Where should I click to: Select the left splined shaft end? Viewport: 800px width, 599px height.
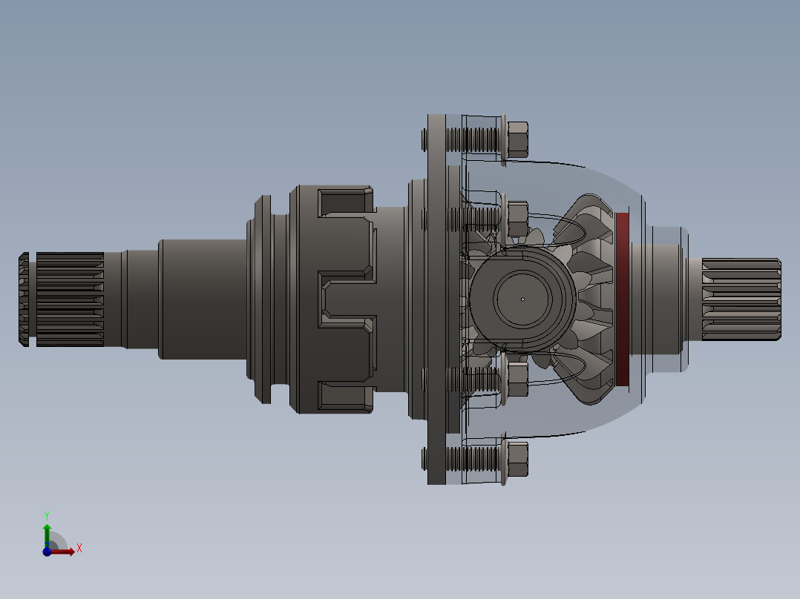(61, 299)
